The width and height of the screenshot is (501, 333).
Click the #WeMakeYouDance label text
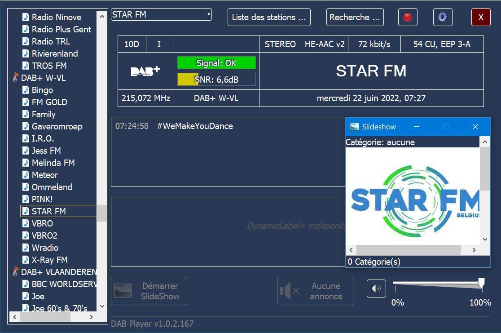tap(195, 126)
